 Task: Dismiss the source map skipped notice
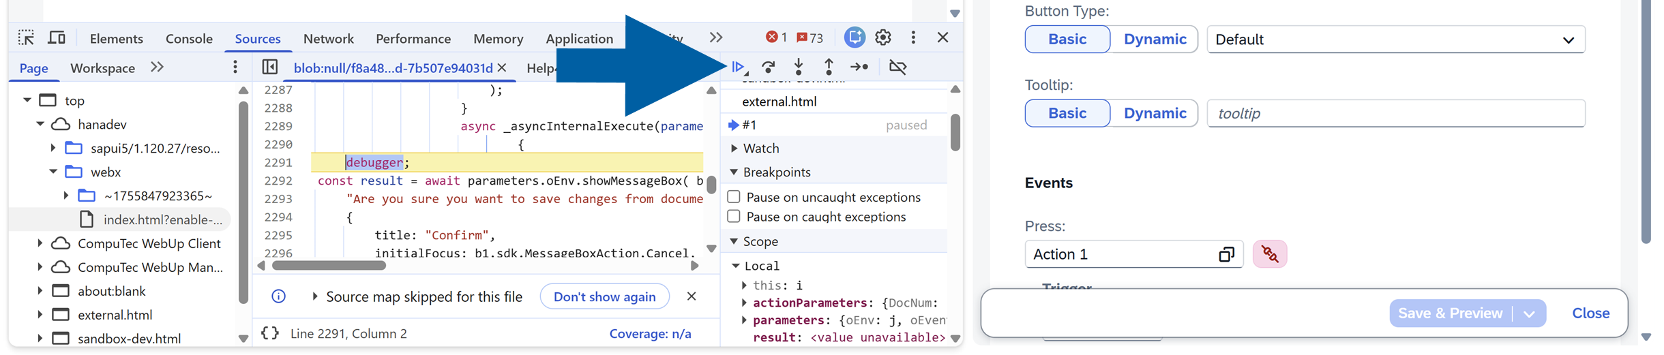[x=692, y=296]
